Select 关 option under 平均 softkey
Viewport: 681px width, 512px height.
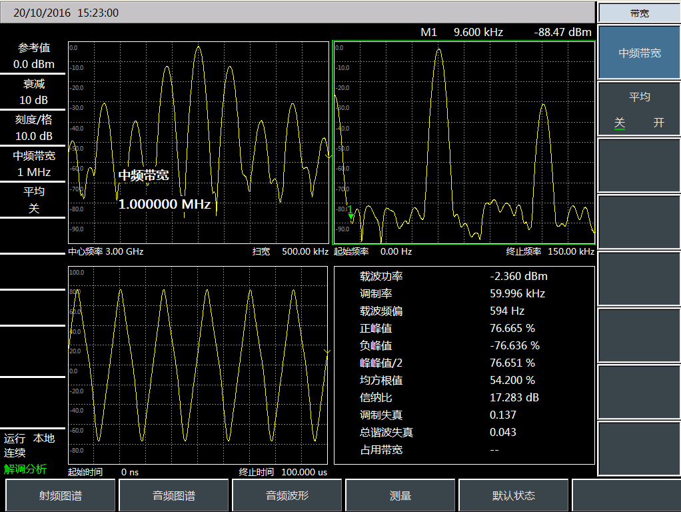coord(620,123)
